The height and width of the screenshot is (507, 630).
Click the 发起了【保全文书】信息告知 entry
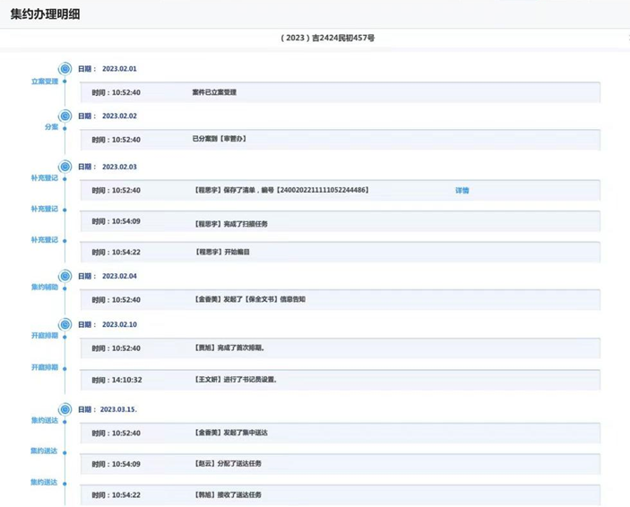click(340, 300)
